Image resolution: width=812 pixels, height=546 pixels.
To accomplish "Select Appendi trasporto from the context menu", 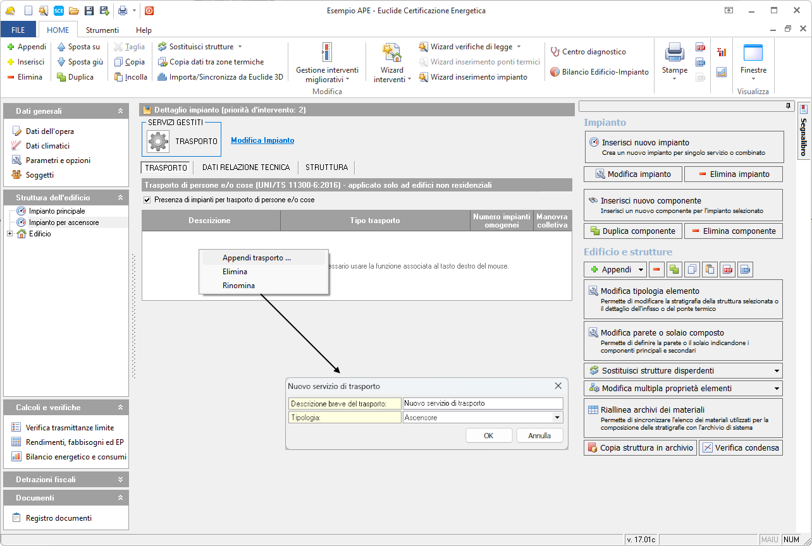I will (257, 258).
